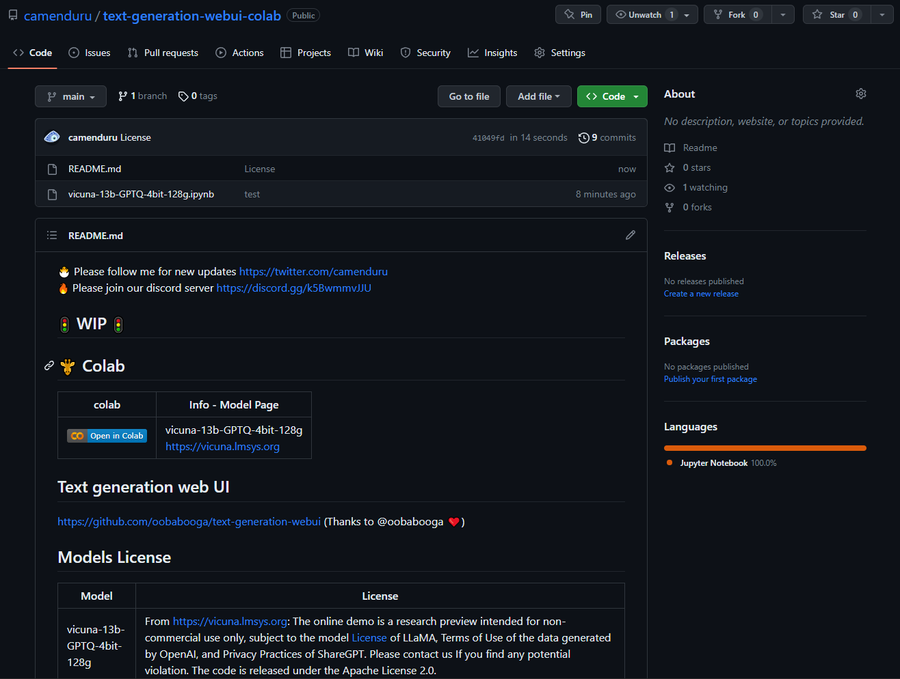The width and height of the screenshot is (900, 679).
Task: Click the commit hash 41049fd
Action: (488, 137)
